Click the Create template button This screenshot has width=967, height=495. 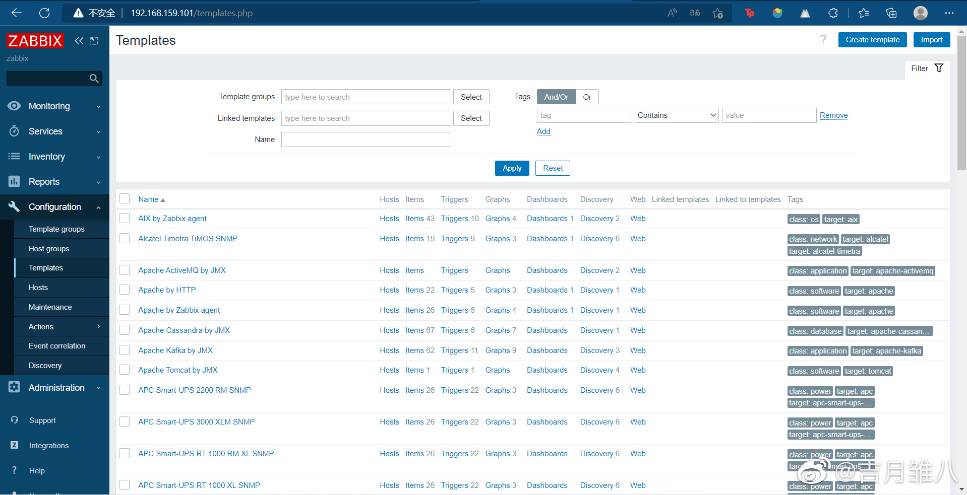tap(872, 40)
